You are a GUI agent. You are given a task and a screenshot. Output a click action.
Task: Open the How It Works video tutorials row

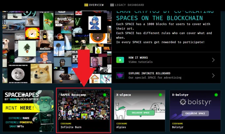(x=166, y=60)
